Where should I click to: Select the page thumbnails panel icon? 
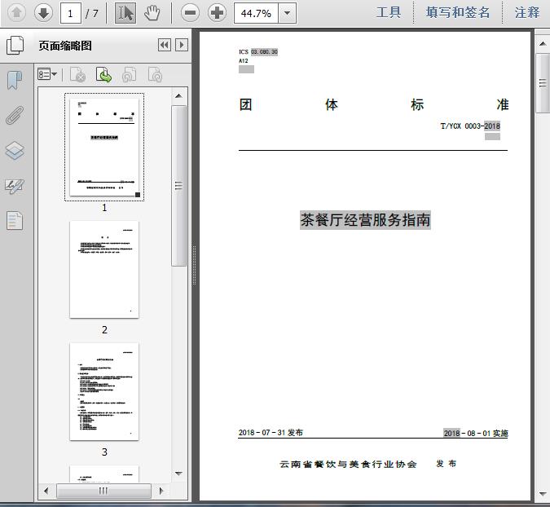pos(15,46)
